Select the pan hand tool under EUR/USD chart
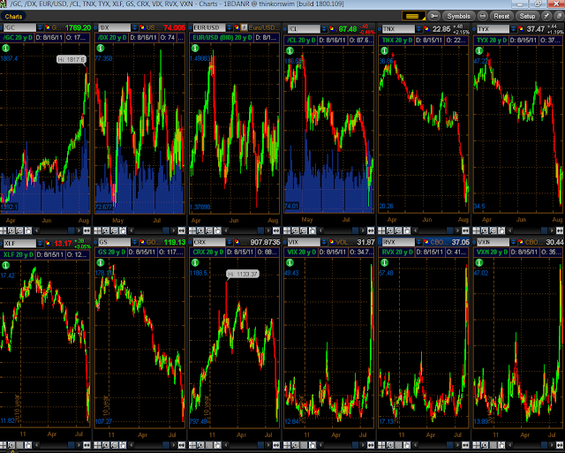 [x=218, y=230]
